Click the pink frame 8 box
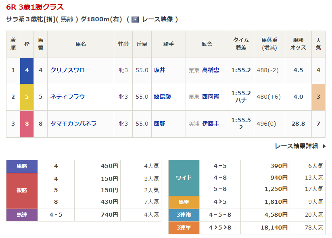 point(27,124)
